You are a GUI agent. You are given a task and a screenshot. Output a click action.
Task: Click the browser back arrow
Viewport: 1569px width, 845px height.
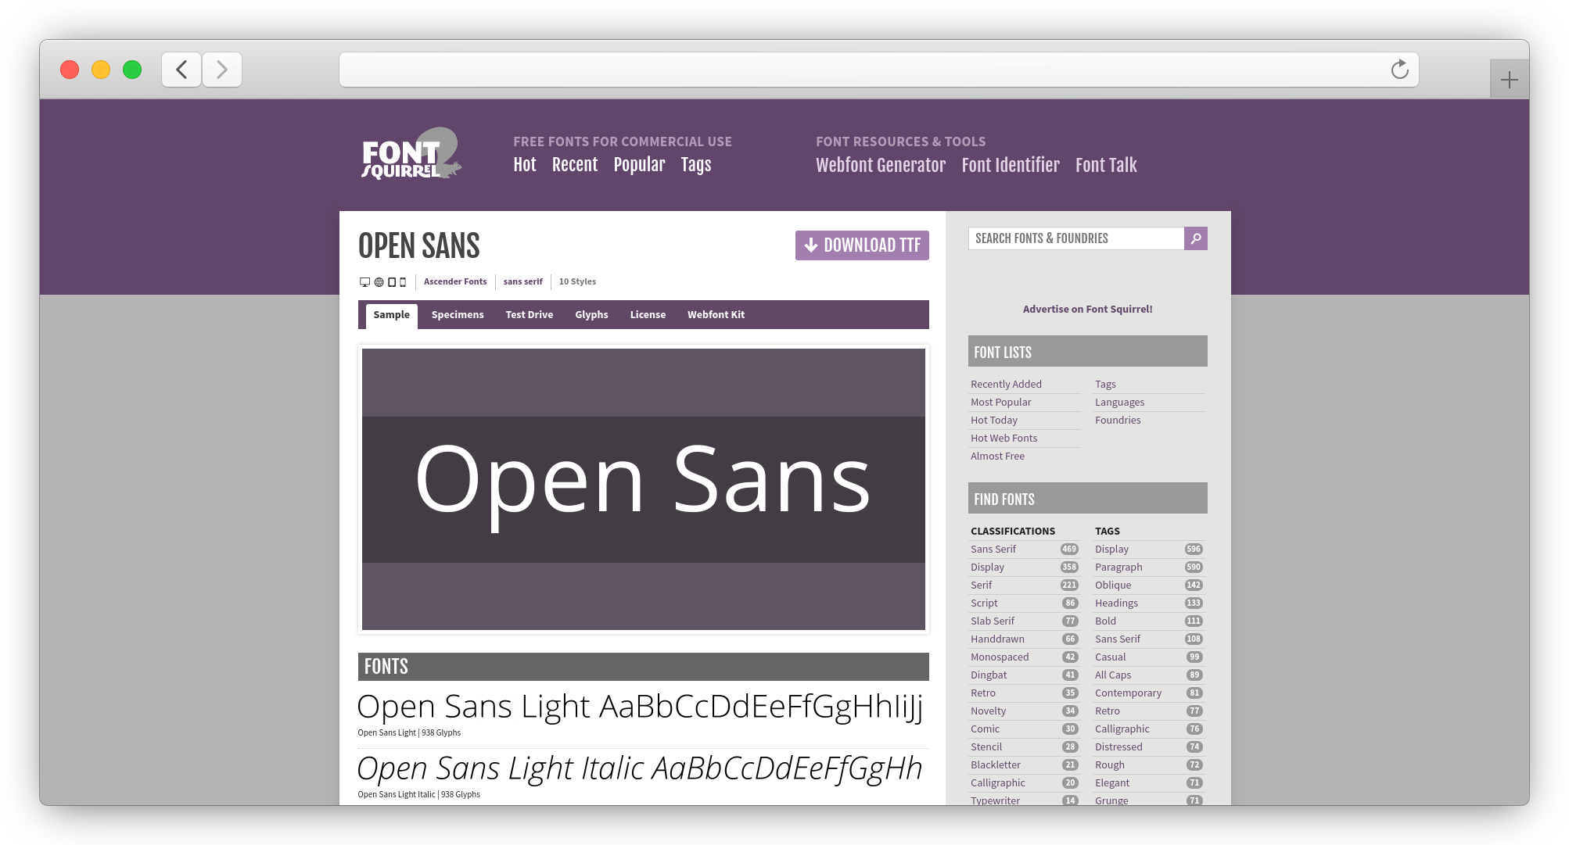[181, 70]
